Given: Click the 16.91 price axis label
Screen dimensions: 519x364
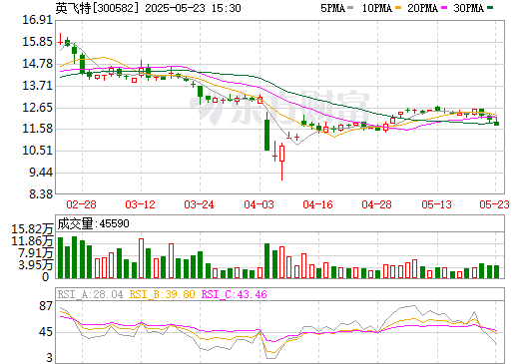Looking at the screenshot, I should (38, 20).
